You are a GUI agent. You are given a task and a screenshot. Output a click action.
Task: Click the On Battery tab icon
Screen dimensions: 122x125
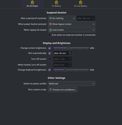56,3
